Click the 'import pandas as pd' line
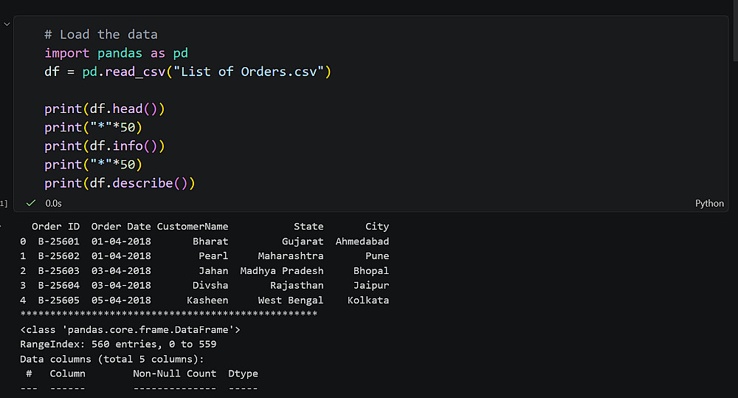This screenshot has height=398, width=738. pos(116,53)
